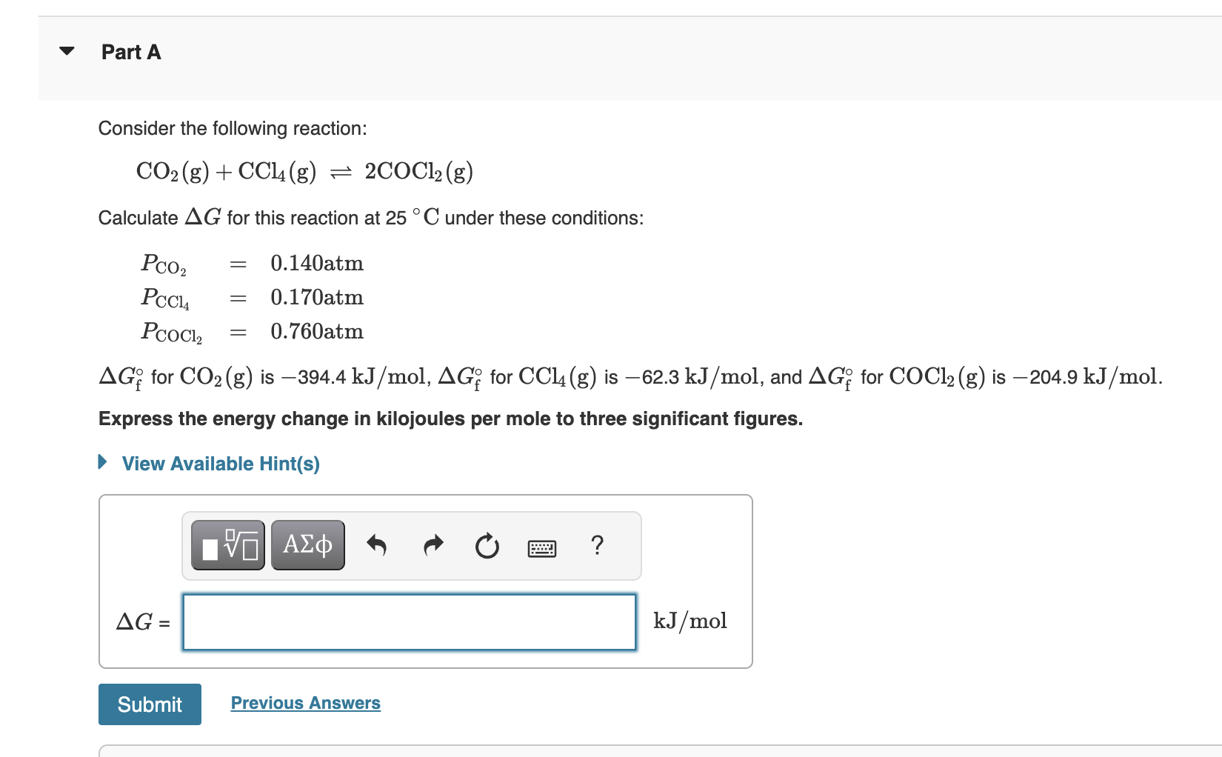Open the Greek symbols ΑΣΦ palette
The width and height of the screenshot is (1222, 757).
tap(307, 545)
